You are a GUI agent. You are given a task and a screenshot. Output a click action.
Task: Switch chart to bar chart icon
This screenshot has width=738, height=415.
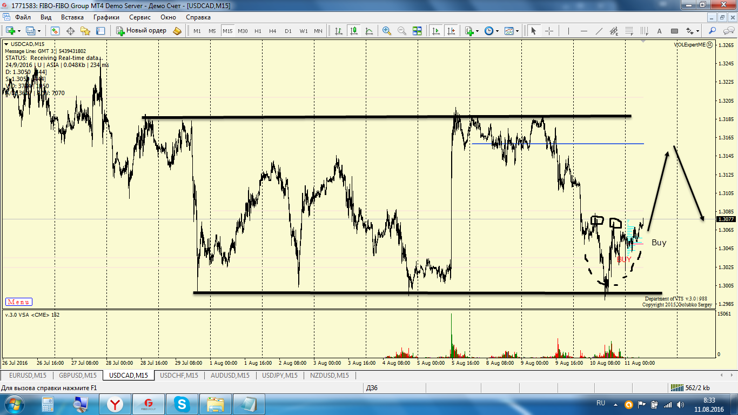339,31
